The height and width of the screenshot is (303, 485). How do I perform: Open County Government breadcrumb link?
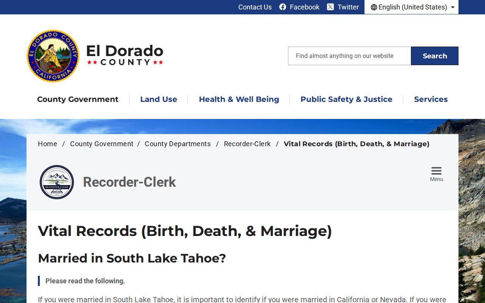coord(102,144)
